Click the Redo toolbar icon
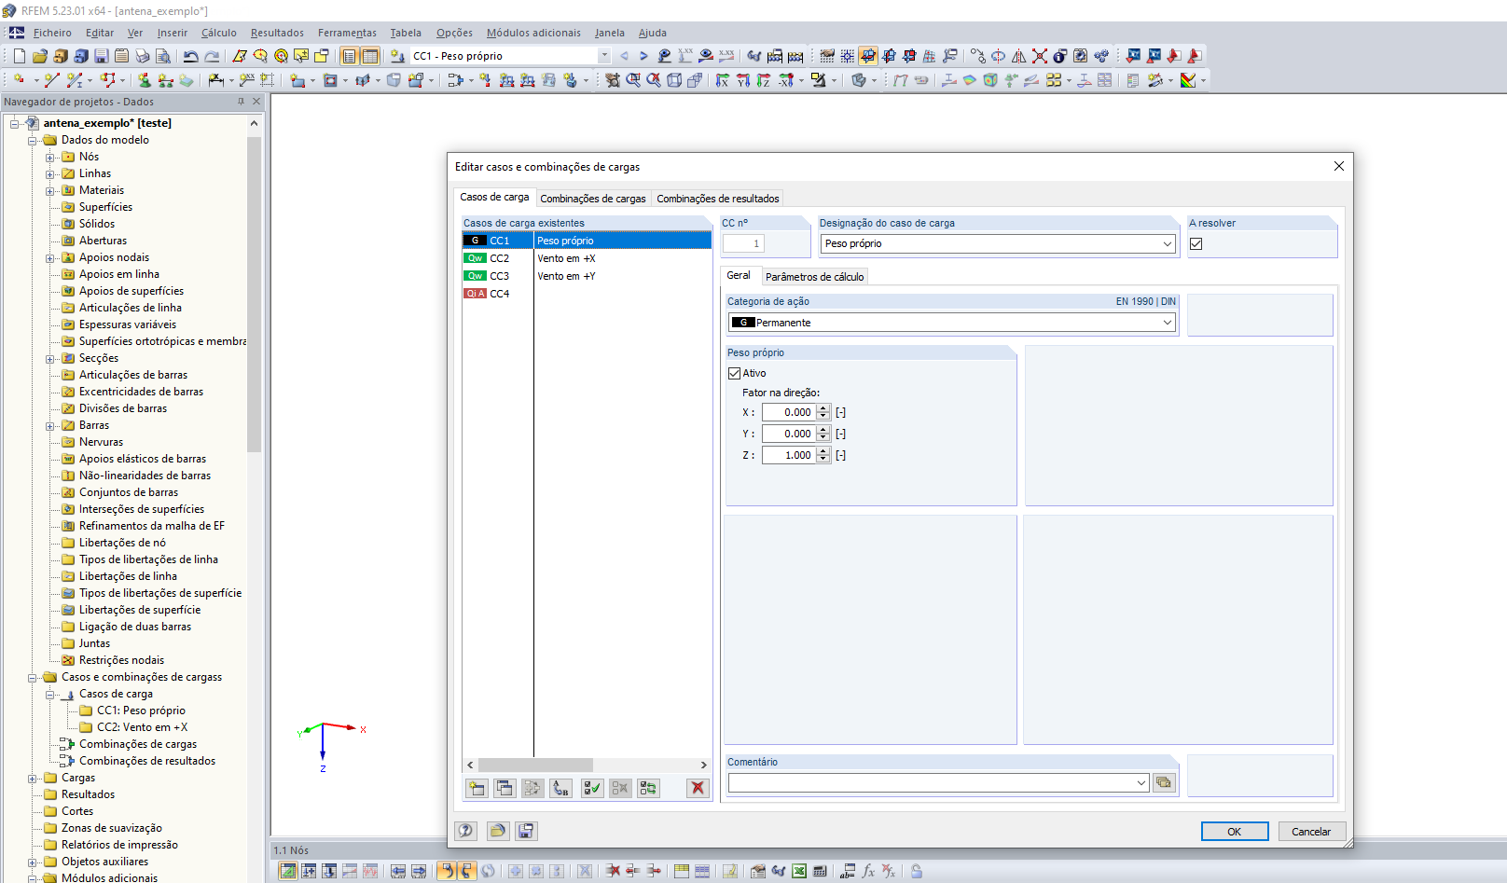The image size is (1507, 883). 212,56
